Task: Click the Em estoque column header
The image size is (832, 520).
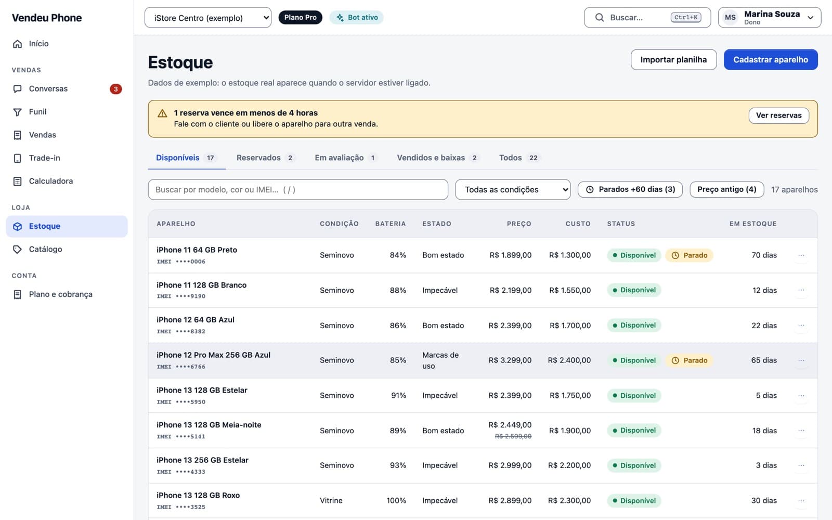Action: 753,224
